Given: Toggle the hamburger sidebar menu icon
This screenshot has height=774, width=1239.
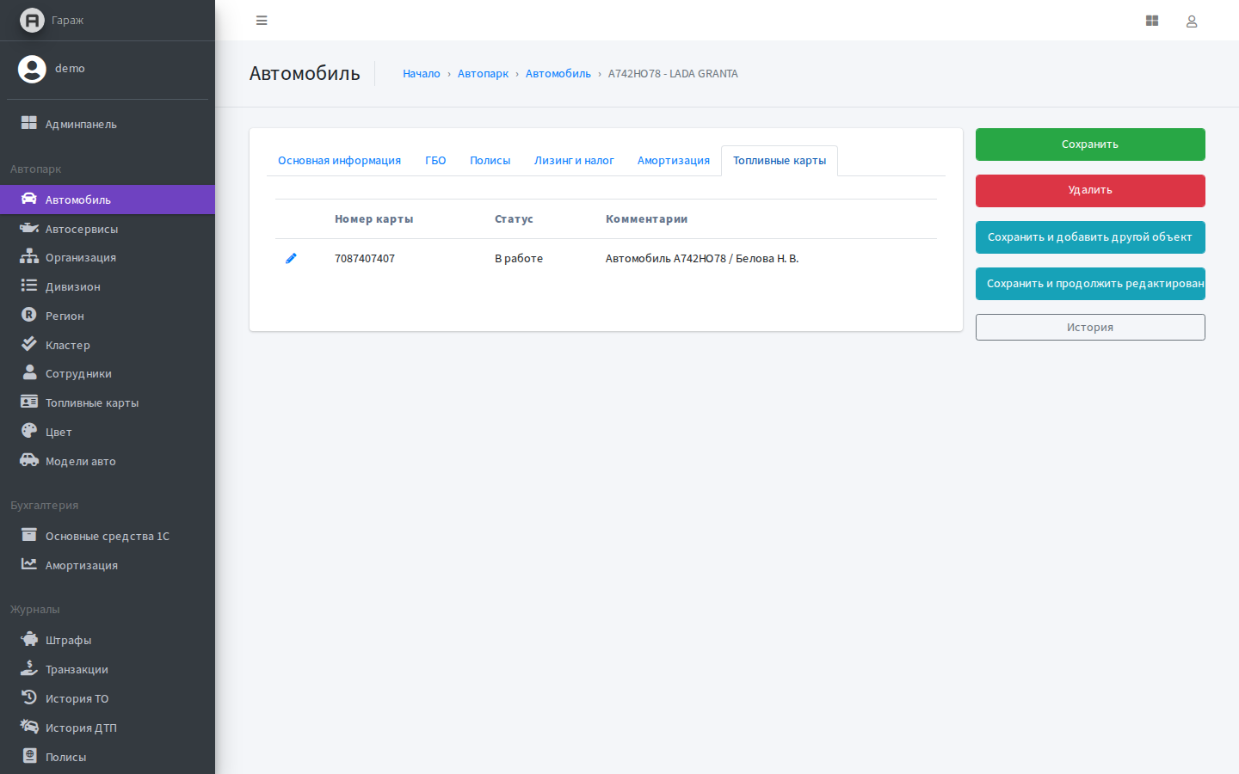Looking at the screenshot, I should (262, 21).
